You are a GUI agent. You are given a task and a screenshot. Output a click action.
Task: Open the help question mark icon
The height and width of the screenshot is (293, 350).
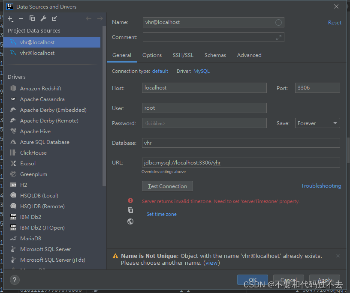tap(15, 280)
